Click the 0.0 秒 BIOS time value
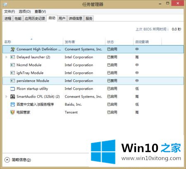This screenshot has width=186, height=169. (176, 29)
